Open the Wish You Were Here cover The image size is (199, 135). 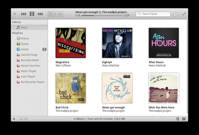click(164, 88)
